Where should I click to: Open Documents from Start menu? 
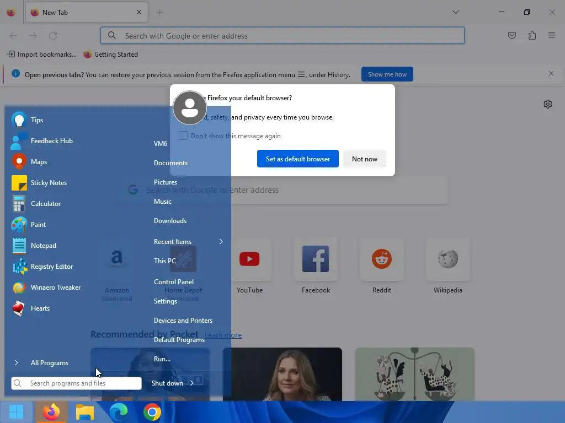point(171,163)
